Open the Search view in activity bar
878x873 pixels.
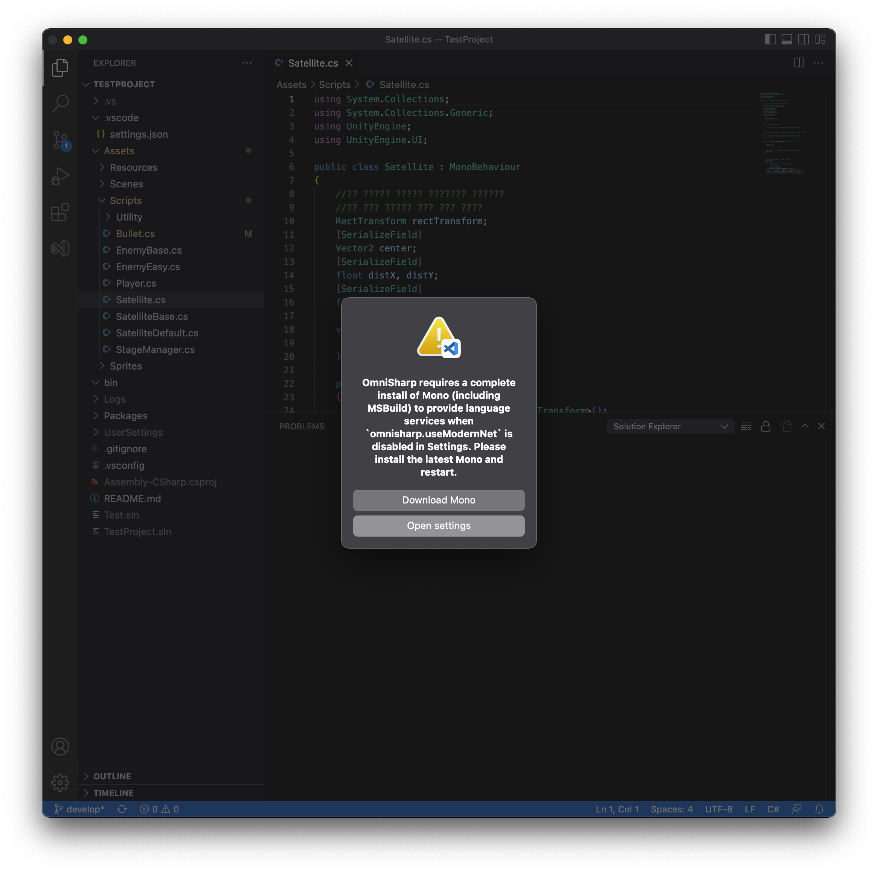pyautogui.click(x=60, y=103)
